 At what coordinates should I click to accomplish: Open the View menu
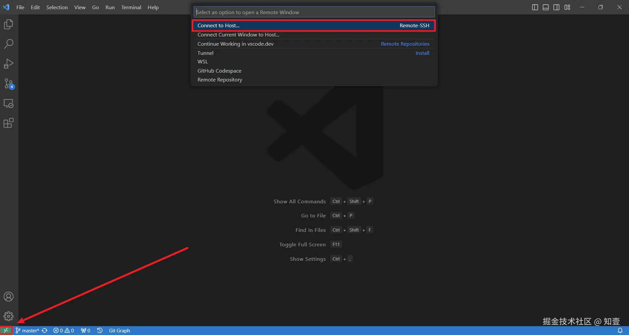(x=80, y=7)
